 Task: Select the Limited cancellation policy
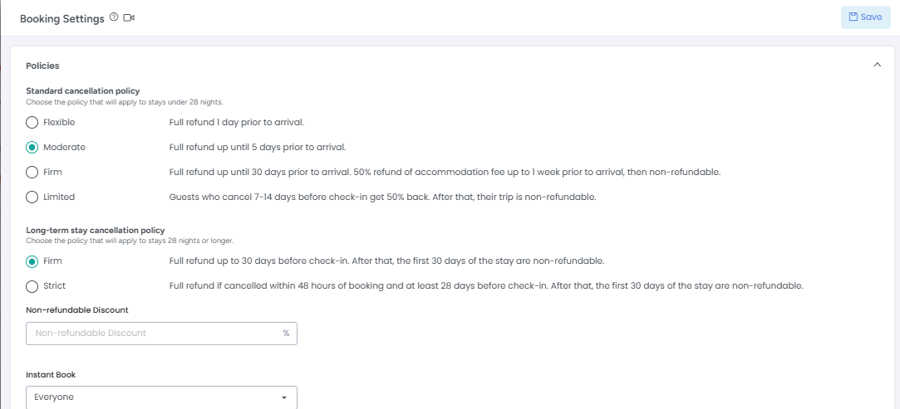tap(32, 197)
